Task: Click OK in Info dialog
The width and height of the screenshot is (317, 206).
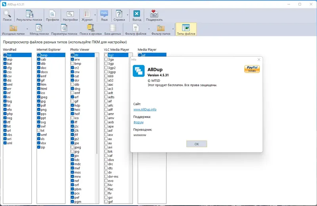Action: point(197,144)
